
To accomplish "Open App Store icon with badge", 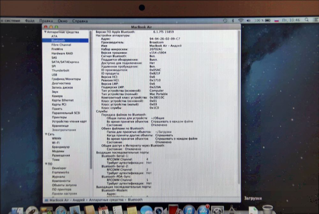I will pos(203,209).
